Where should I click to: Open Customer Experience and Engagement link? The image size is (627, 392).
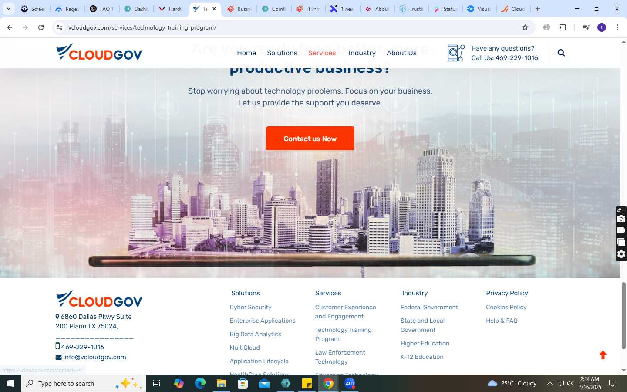click(345, 312)
